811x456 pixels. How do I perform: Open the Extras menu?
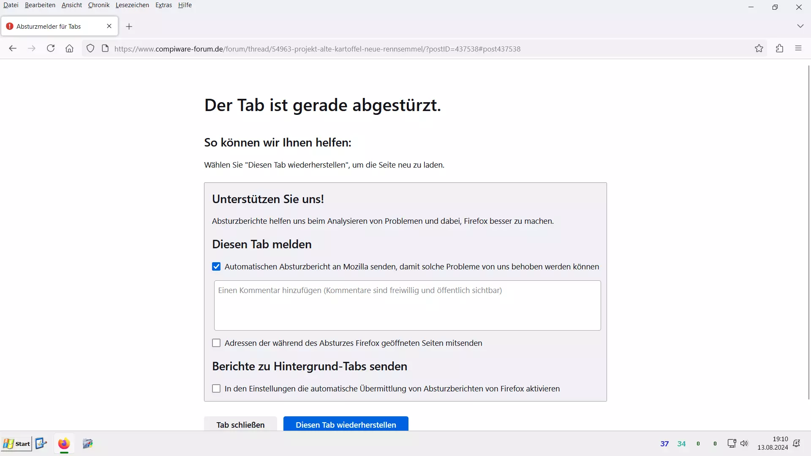(163, 5)
